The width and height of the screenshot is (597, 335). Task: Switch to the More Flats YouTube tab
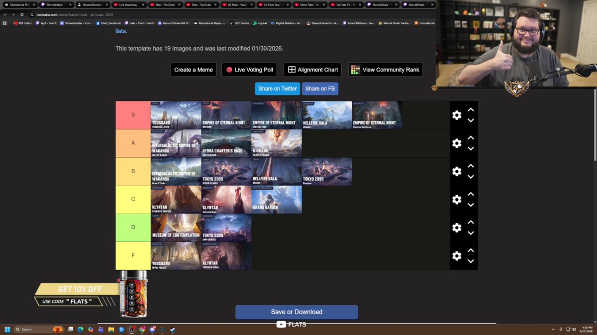(x=310, y=4)
